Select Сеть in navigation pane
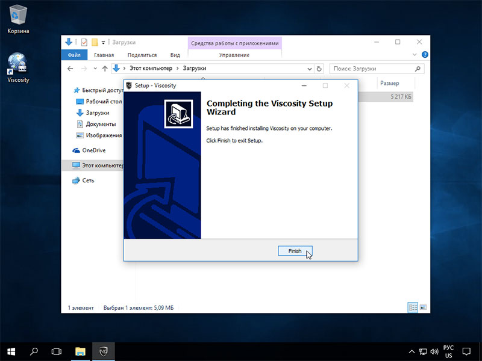Screen dimensions: 482x361 tap(83, 180)
